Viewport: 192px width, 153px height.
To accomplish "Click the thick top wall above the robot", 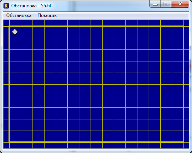I will point(15,26).
